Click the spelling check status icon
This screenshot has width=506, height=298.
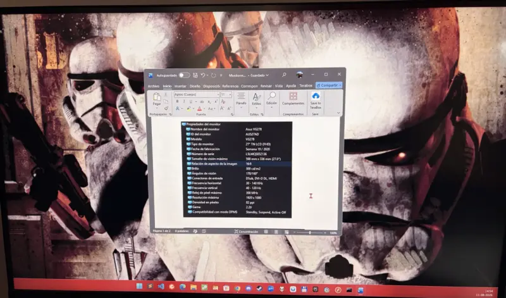(195, 232)
